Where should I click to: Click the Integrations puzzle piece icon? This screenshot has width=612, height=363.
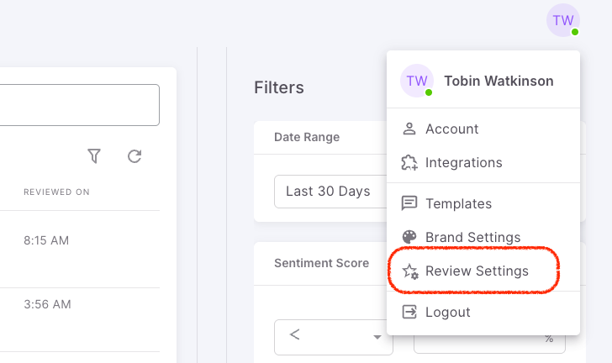click(409, 162)
